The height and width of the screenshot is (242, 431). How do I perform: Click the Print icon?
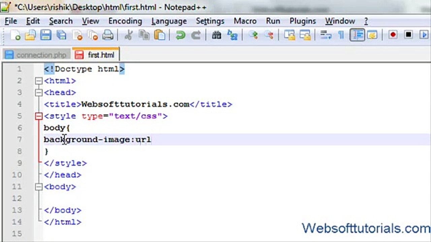pos(108,35)
